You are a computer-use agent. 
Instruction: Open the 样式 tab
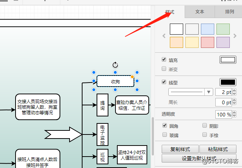tap(170, 12)
